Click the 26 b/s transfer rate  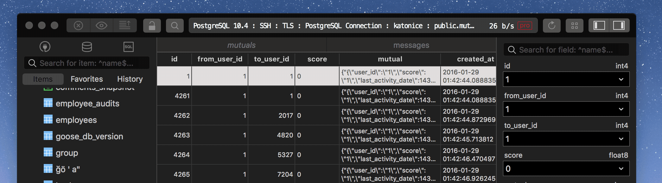pos(501,26)
